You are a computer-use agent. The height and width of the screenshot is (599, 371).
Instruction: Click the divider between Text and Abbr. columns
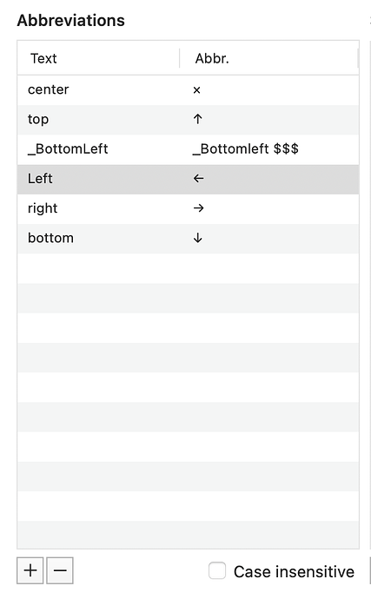[179, 58]
